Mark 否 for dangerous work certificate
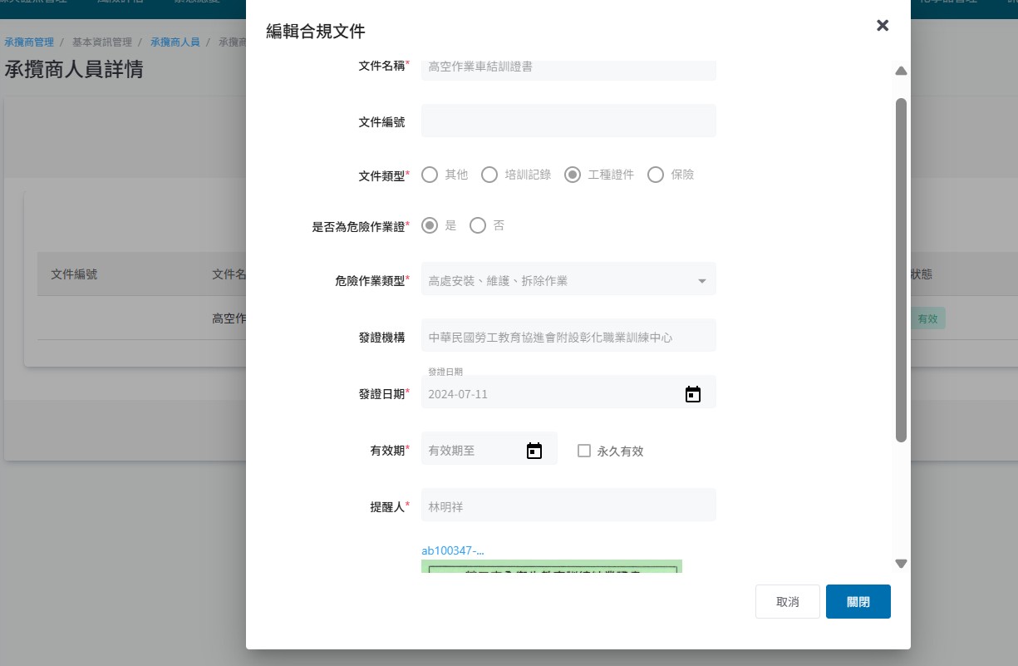Screen dimensions: 1018x666 click(478, 225)
